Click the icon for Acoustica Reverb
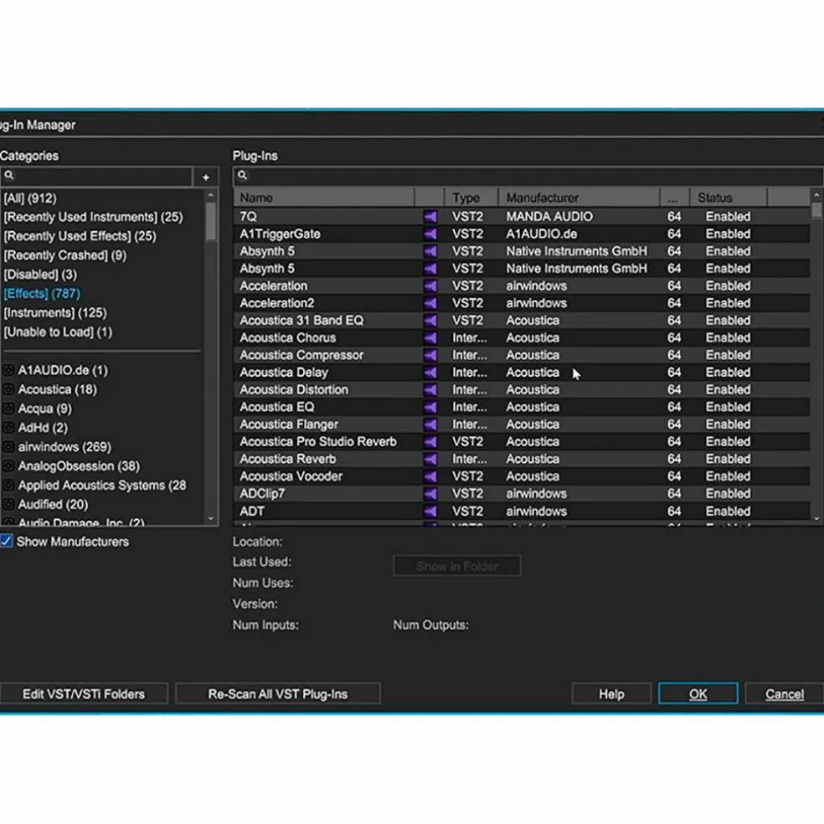Image resolution: width=824 pixels, height=824 pixels. click(x=430, y=459)
